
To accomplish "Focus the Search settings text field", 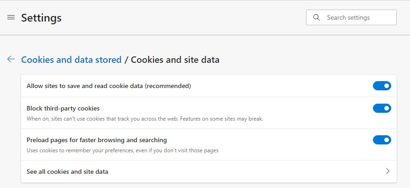I will pos(357,17).
